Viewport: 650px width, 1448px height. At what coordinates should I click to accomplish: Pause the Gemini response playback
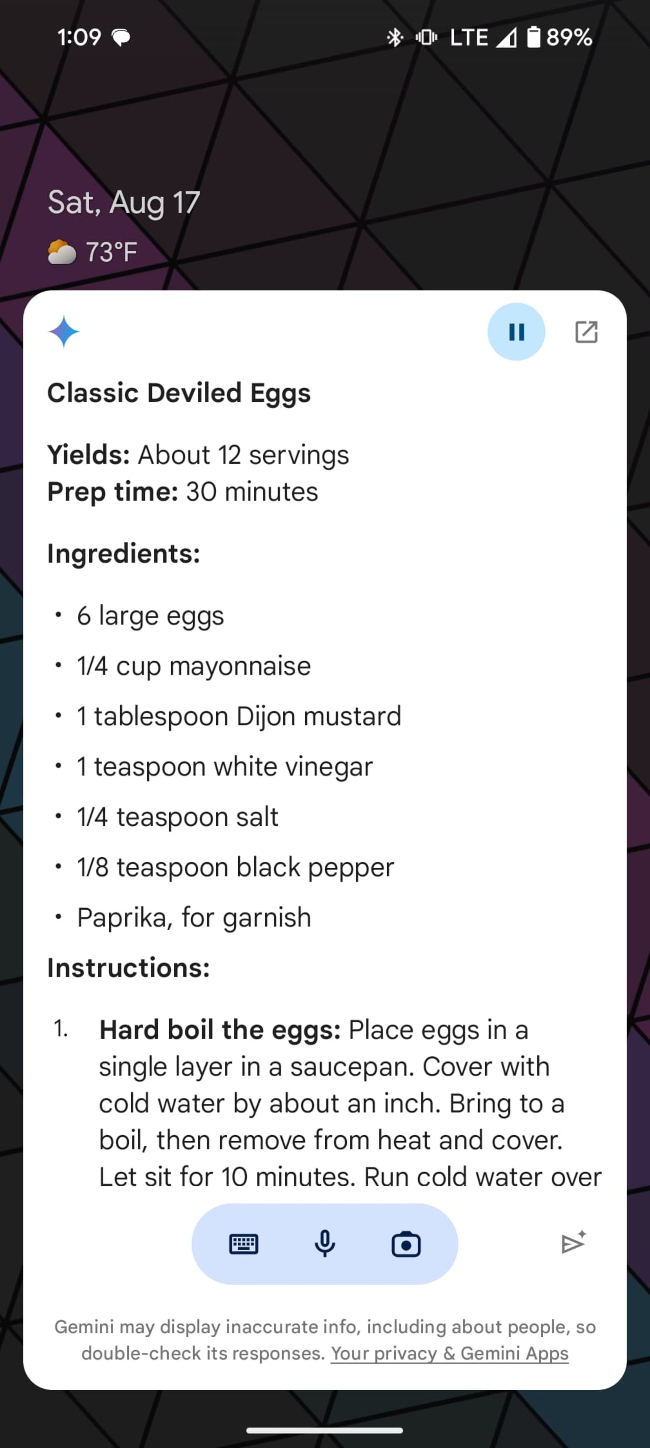click(x=516, y=332)
